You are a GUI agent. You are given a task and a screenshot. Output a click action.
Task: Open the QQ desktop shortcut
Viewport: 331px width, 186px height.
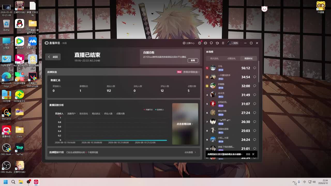click(x=19, y=25)
